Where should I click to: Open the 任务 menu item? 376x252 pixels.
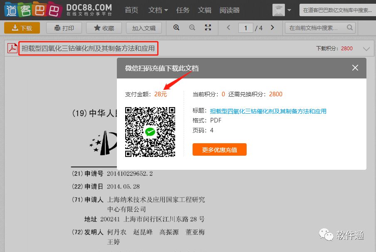183,10
